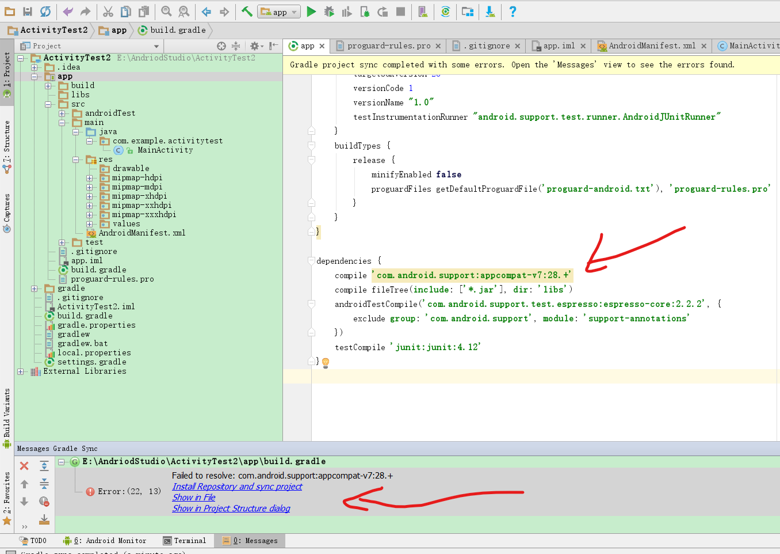Expand the .idea folder node
780x554 pixels.
click(x=35, y=67)
